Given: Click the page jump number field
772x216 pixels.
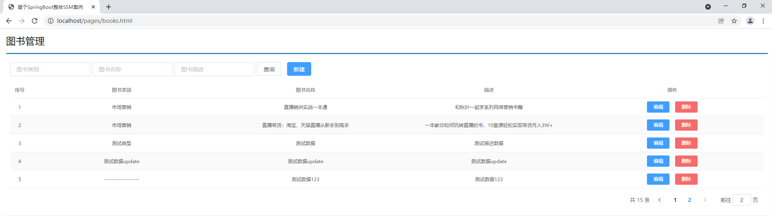Looking at the screenshot, I should [741, 200].
